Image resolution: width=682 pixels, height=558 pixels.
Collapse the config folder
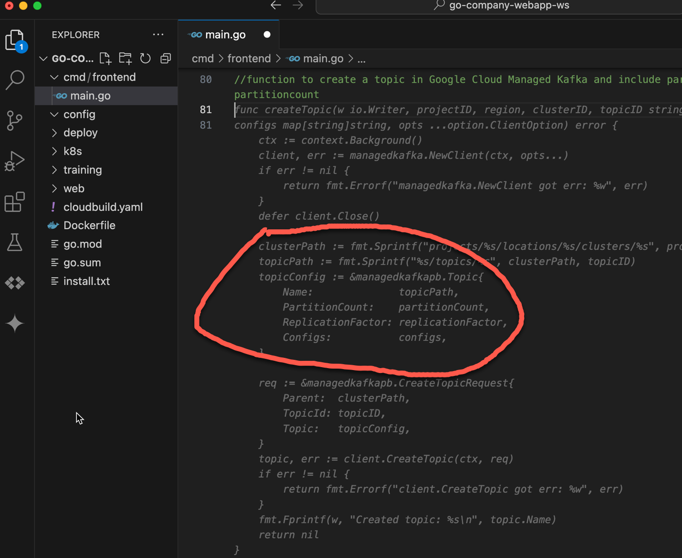tap(79, 114)
